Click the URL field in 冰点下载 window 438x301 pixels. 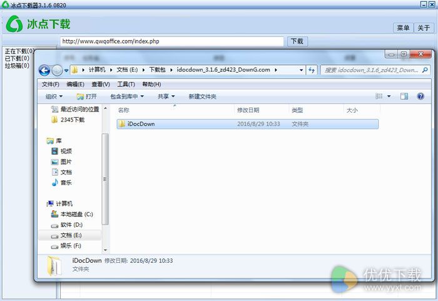(x=172, y=41)
